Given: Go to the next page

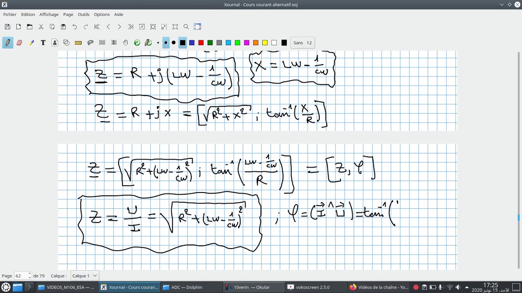Looking at the screenshot, I should click(x=119, y=27).
